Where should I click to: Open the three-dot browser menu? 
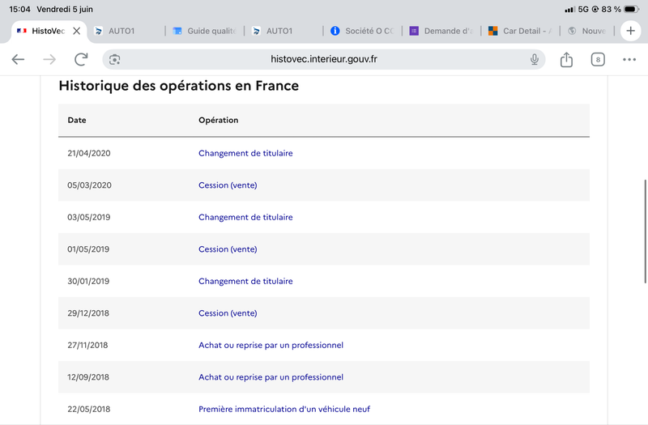(629, 59)
